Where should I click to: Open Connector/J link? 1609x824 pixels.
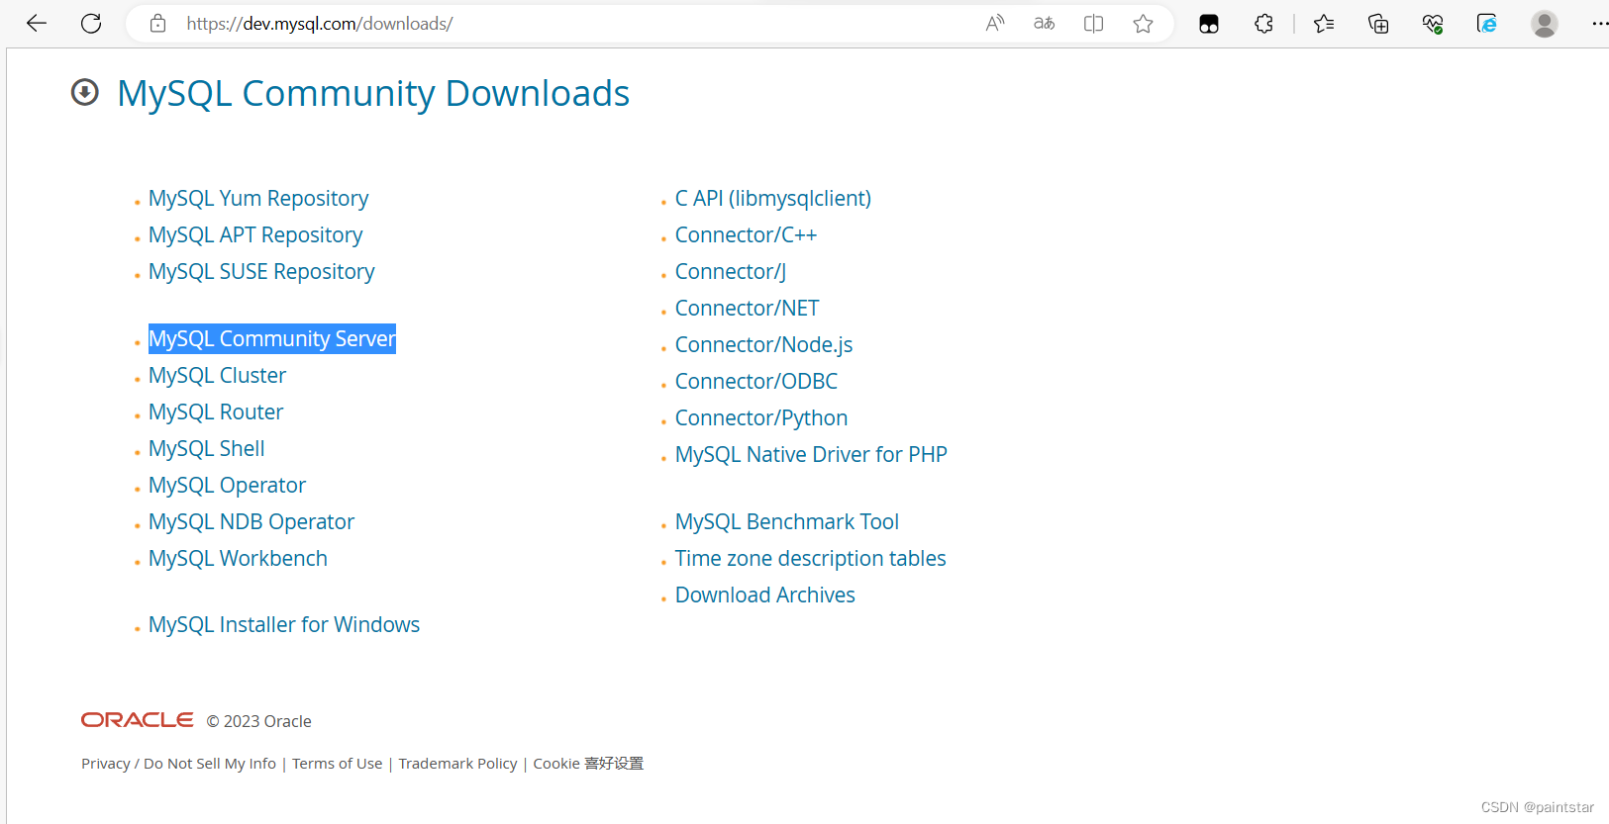tap(731, 271)
